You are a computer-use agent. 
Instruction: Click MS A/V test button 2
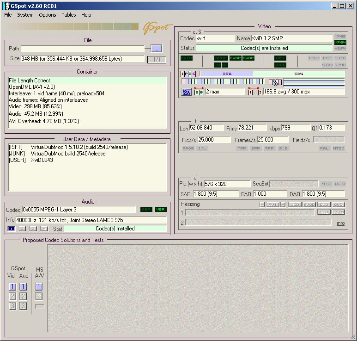pos(39,296)
